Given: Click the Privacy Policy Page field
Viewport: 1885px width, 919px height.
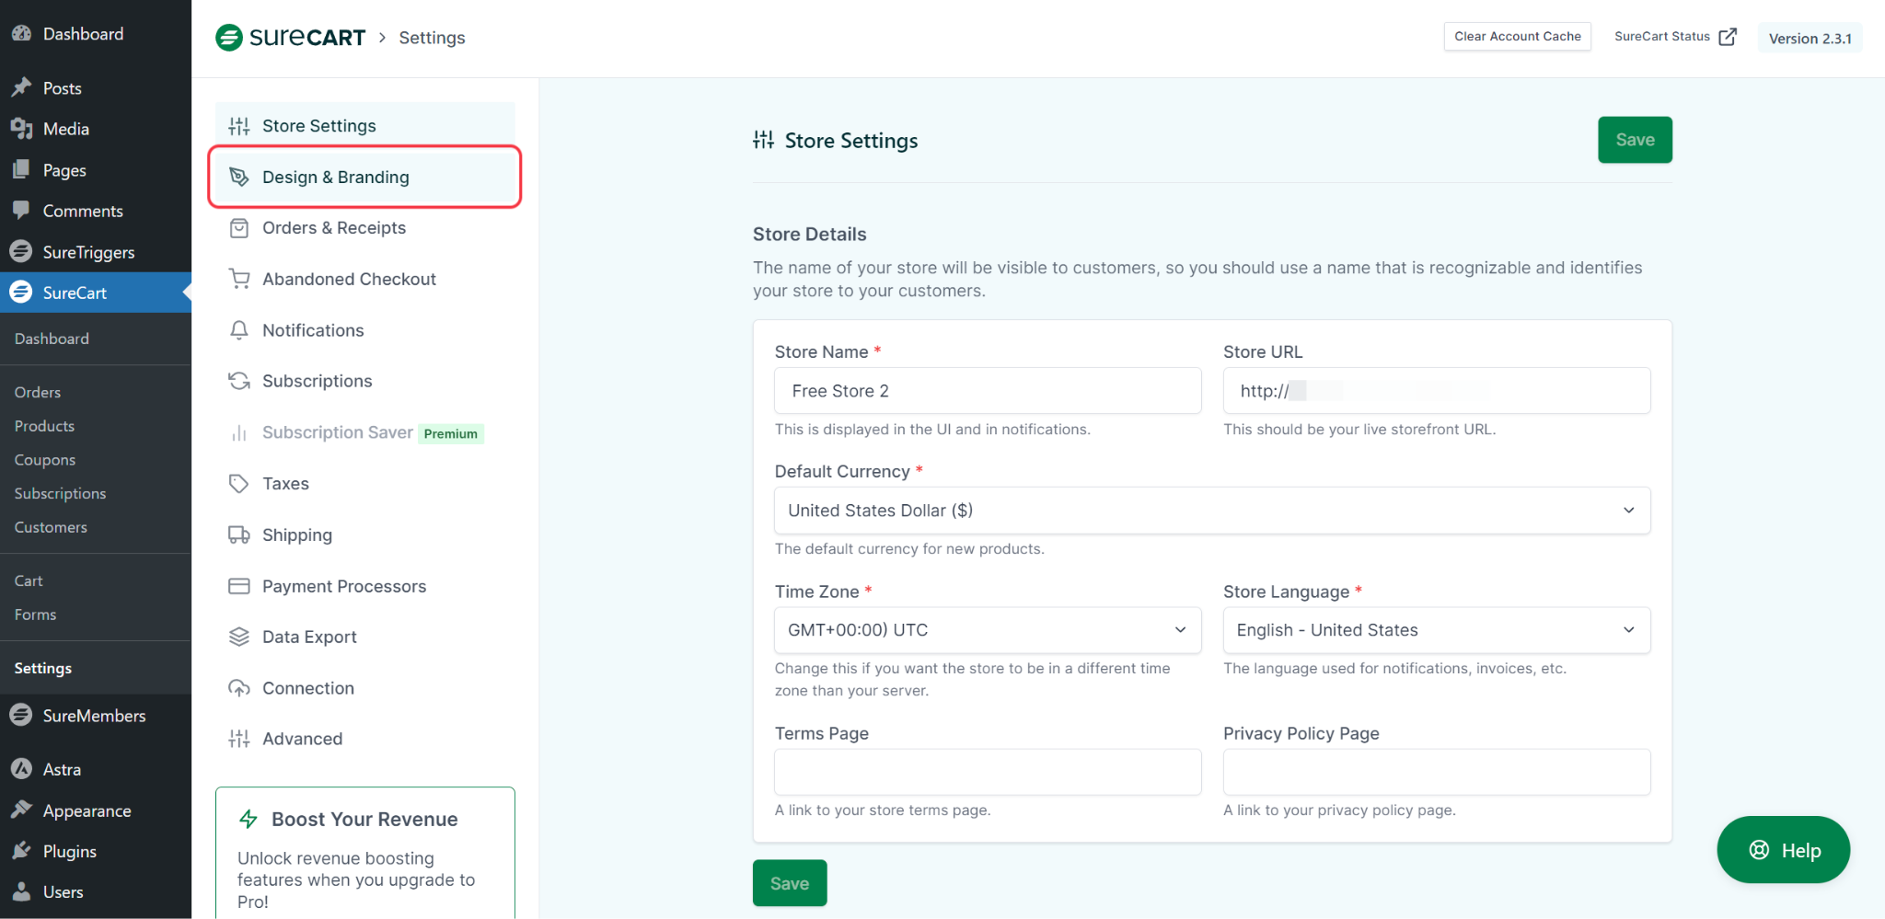Looking at the screenshot, I should 1436,772.
